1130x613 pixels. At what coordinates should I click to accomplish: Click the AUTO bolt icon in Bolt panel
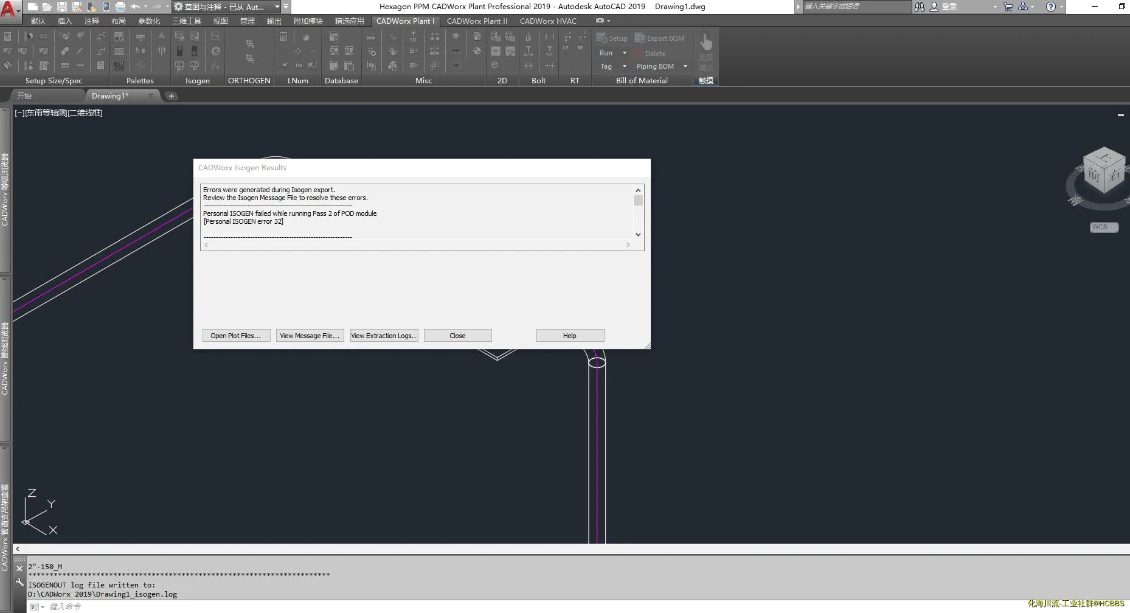[529, 51]
